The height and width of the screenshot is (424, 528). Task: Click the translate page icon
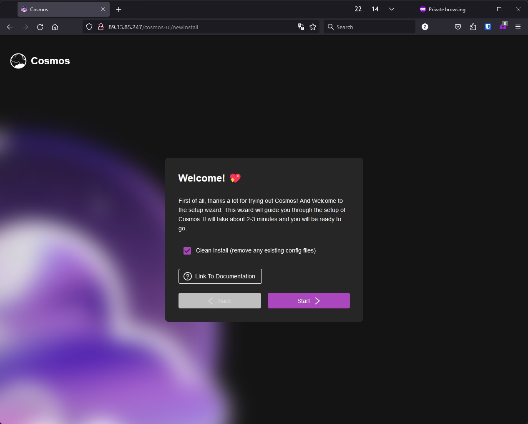click(301, 27)
